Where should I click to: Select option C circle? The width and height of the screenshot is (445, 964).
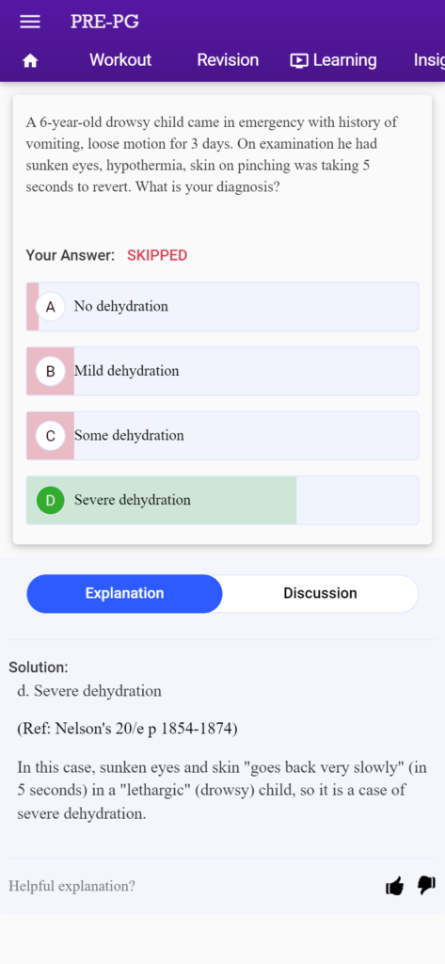coord(51,436)
